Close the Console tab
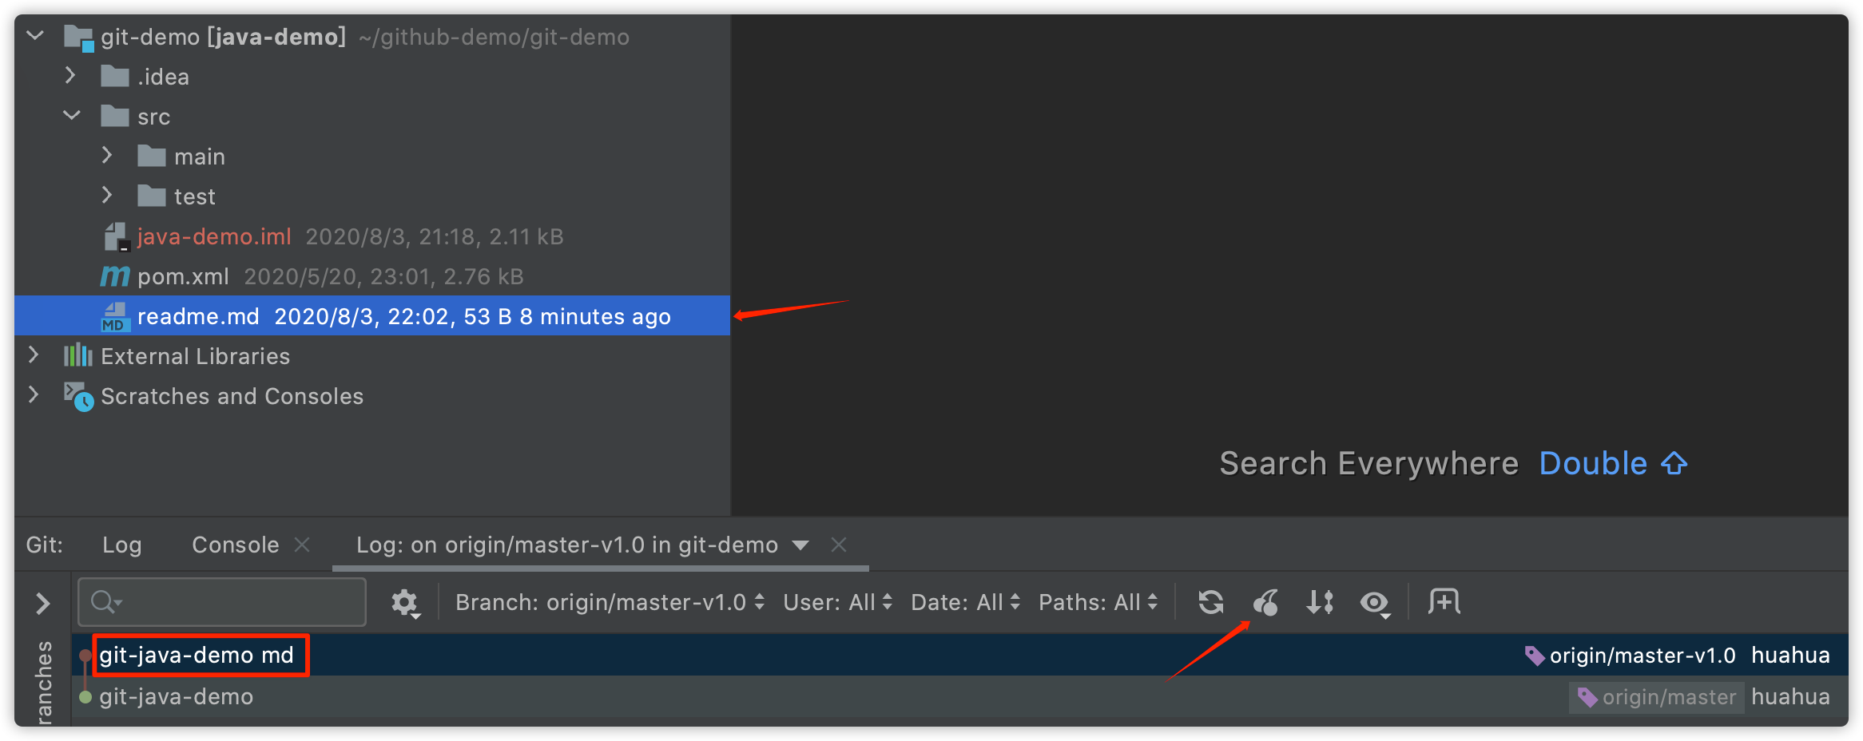The image size is (1863, 741). pos(302,545)
